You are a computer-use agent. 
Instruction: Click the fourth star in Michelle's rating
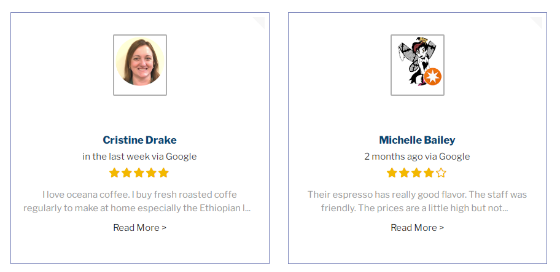(x=429, y=173)
